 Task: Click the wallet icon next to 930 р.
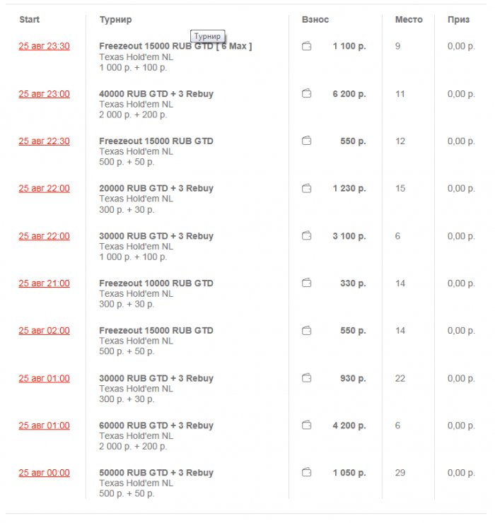point(306,378)
